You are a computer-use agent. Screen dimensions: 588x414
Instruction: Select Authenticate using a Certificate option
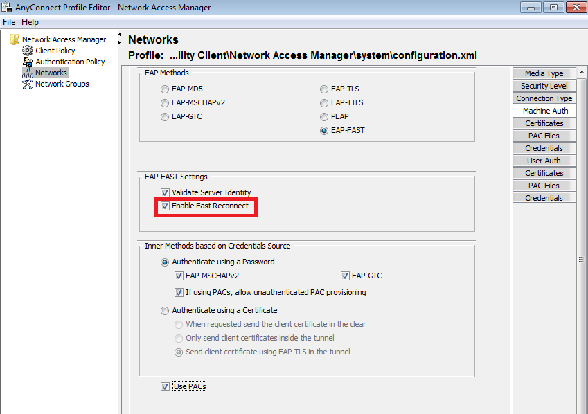[165, 310]
